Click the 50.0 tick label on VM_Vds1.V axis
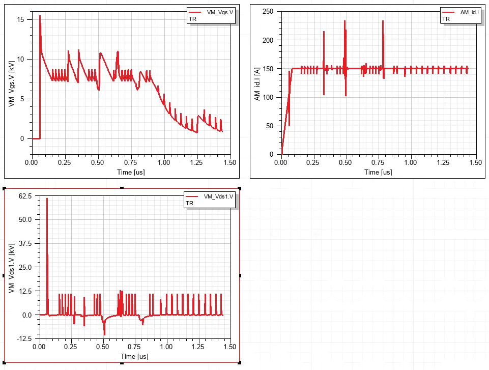 [x=25, y=220]
